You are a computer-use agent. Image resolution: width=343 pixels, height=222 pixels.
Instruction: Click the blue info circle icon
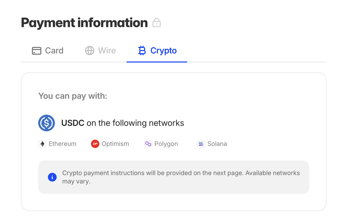coord(52,177)
